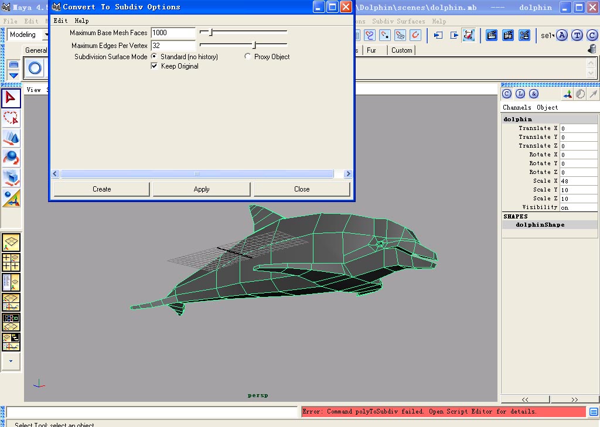Click the shelf trash can icon
Screen dimensions: 600x427
click(592, 49)
